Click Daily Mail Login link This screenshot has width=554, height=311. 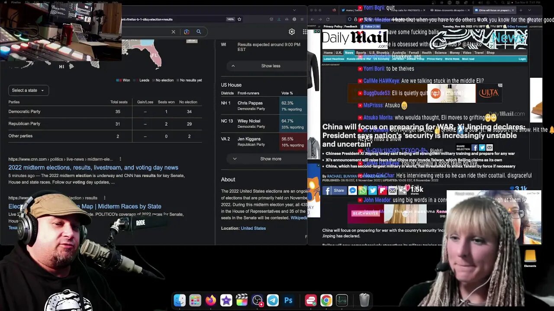coord(522,59)
